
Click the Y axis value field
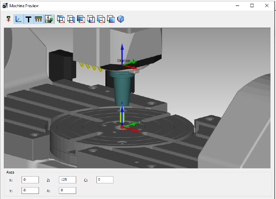30,190
